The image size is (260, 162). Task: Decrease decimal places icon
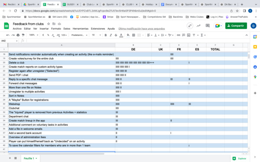coord(53,35)
